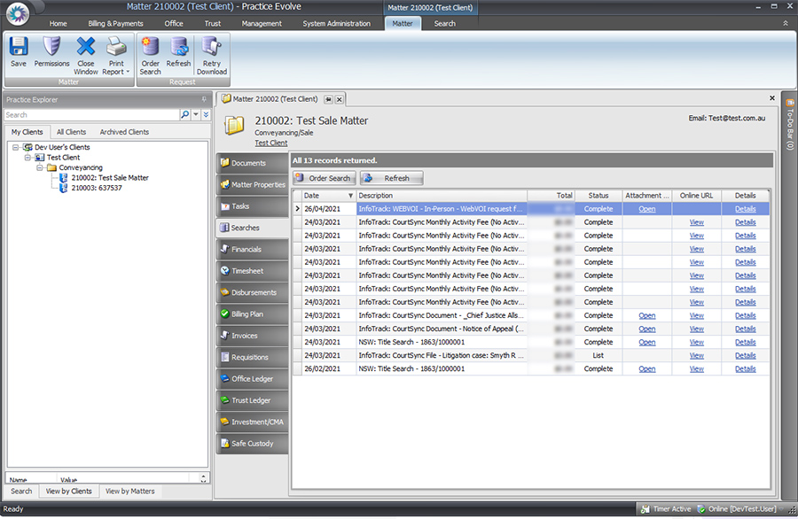Image resolution: width=798 pixels, height=519 pixels.
Task: Open the Timesheet section
Action: (x=252, y=271)
